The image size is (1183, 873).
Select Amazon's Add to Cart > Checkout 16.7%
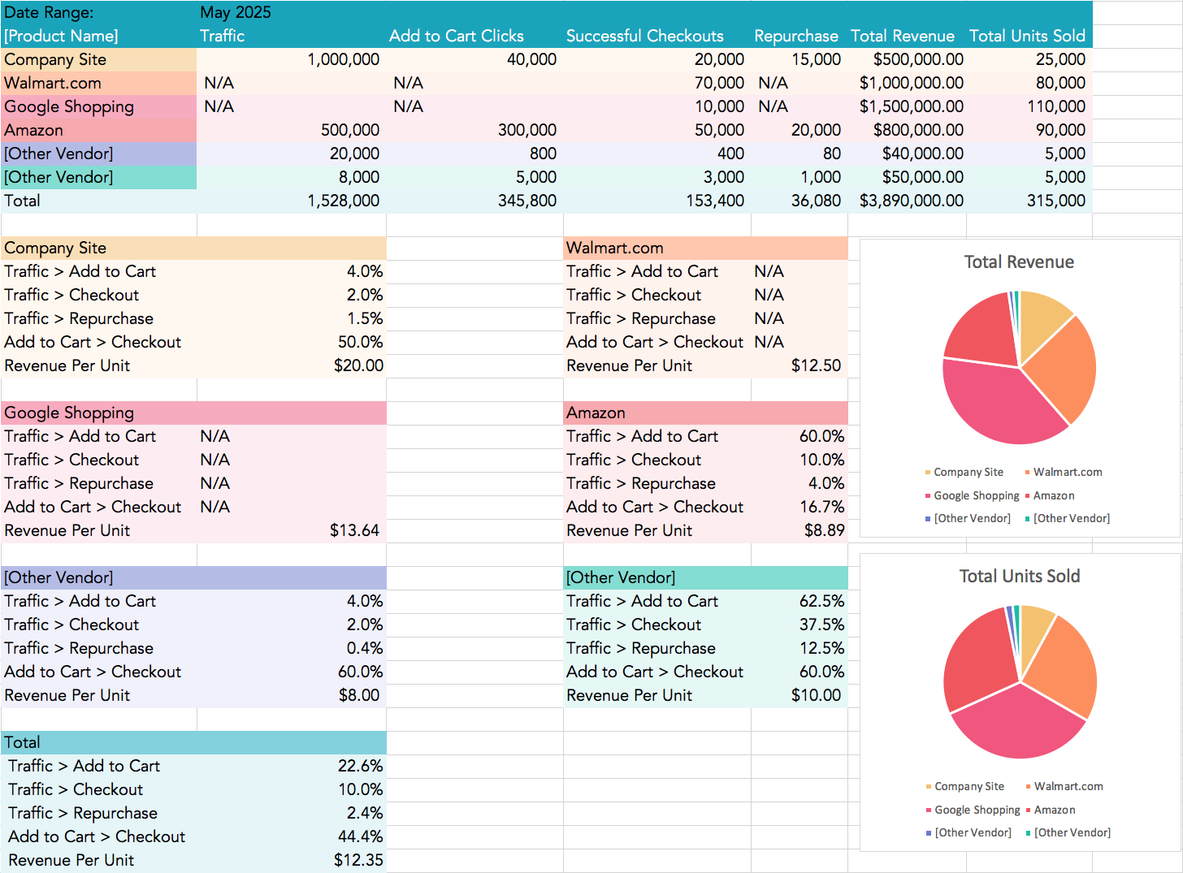(821, 507)
